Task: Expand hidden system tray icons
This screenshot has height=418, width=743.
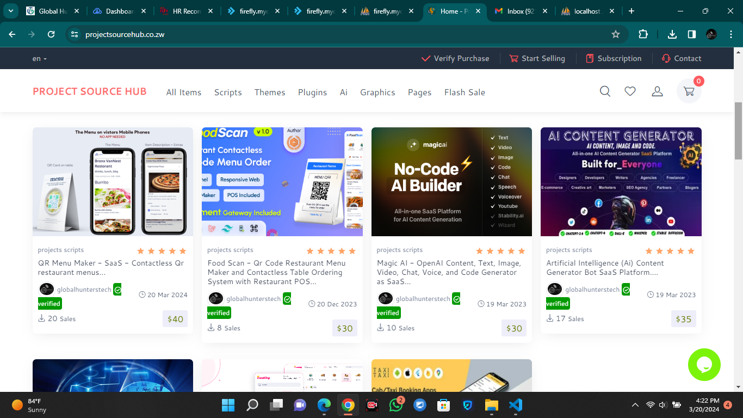Action: point(635,405)
